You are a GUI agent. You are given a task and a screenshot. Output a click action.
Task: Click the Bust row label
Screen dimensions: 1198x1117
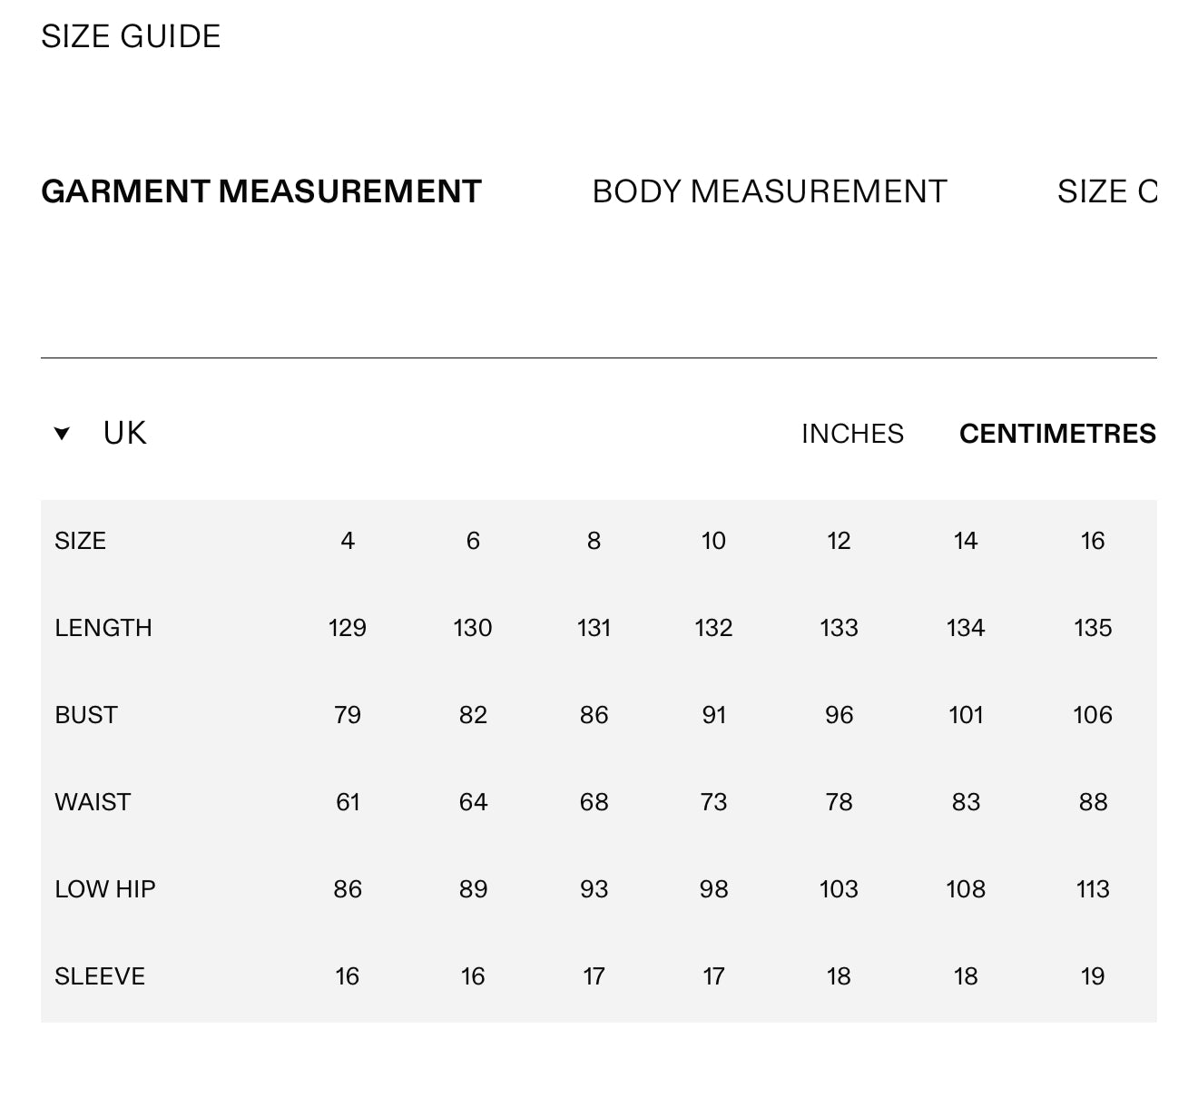pos(86,715)
